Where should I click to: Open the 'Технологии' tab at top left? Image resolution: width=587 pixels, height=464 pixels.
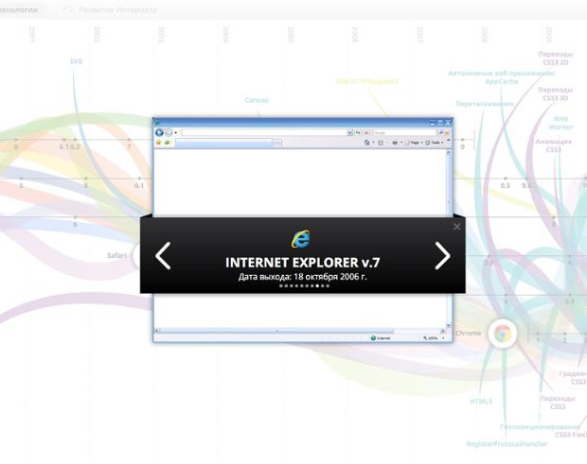pyautogui.click(x=18, y=10)
